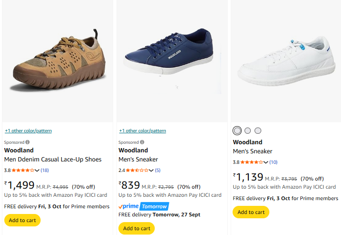Viewport: 341px width, 235px height.
Task: Add the ₹1,139 white sneaker to cart
Action: click(x=251, y=212)
